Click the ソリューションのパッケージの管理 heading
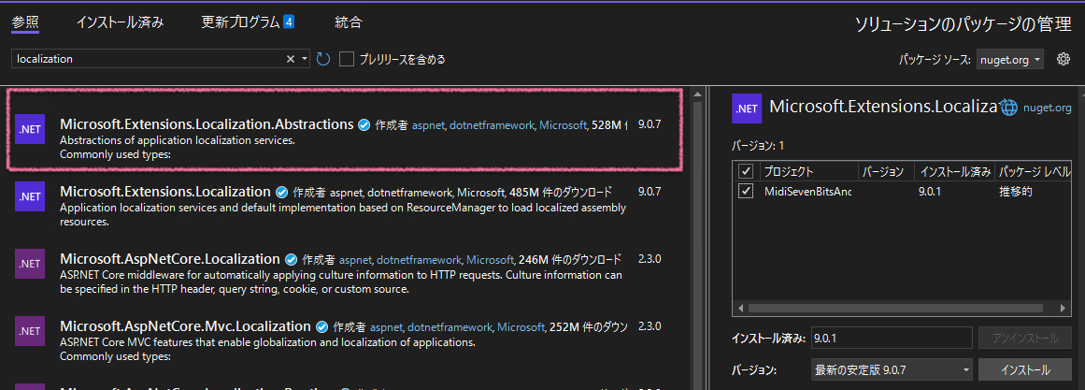1085x390 pixels. click(x=964, y=24)
